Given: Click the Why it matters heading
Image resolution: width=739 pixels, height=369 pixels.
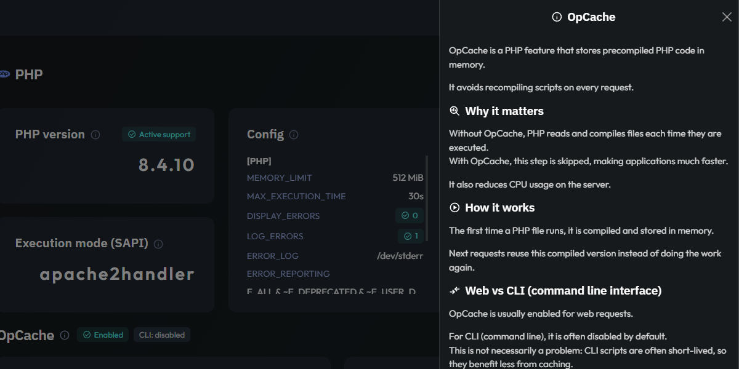Looking at the screenshot, I should [x=504, y=111].
